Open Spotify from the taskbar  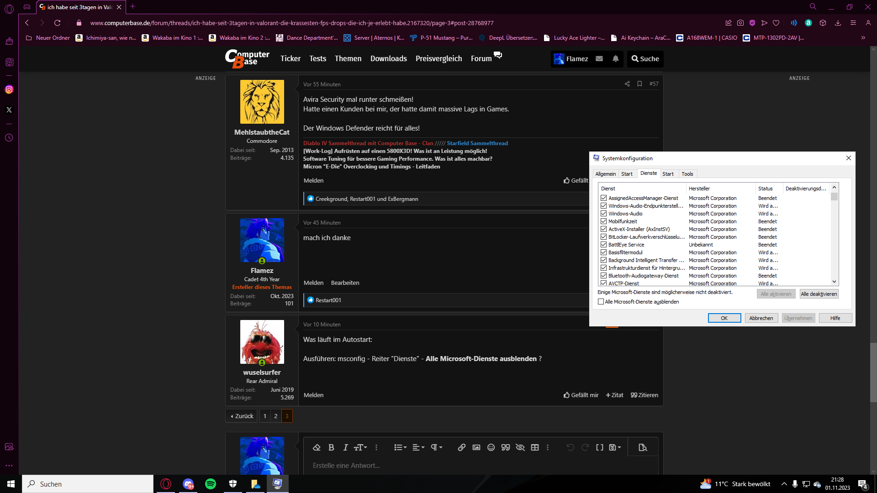(x=211, y=484)
